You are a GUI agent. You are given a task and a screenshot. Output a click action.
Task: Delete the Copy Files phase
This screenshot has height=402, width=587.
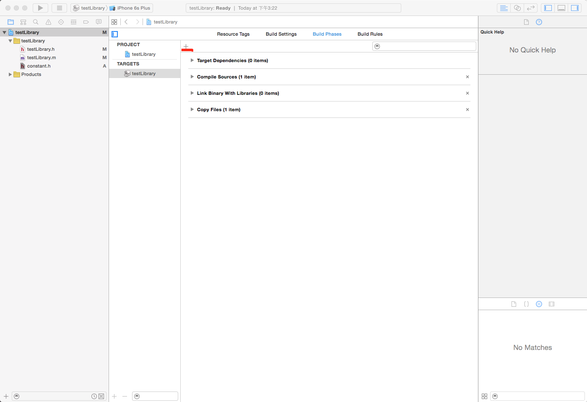click(x=468, y=110)
